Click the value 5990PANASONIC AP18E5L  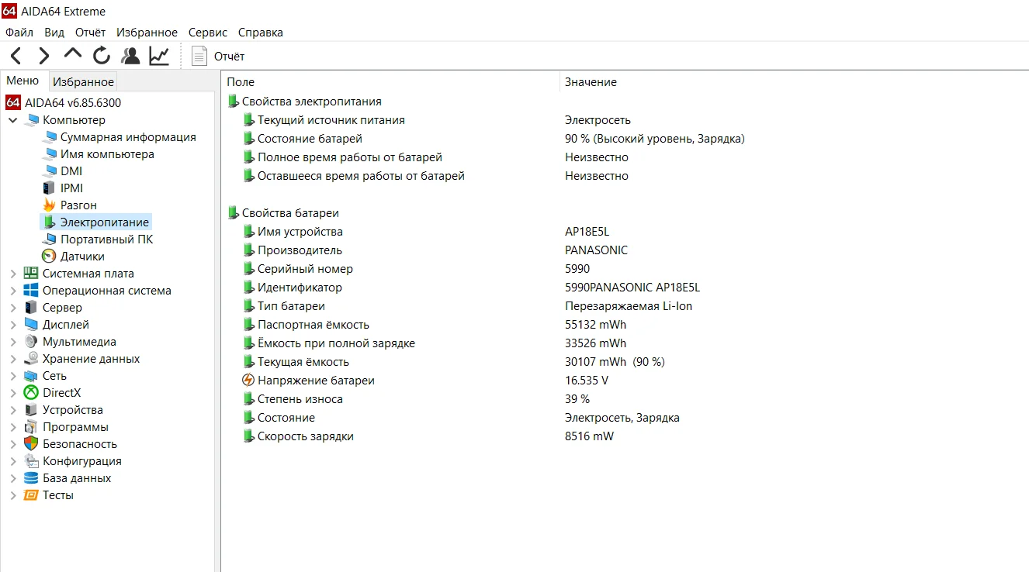[x=632, y=288]
